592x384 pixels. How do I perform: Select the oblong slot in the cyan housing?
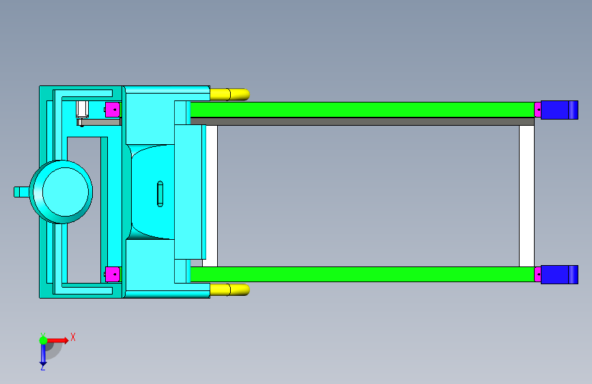(160, 194)
